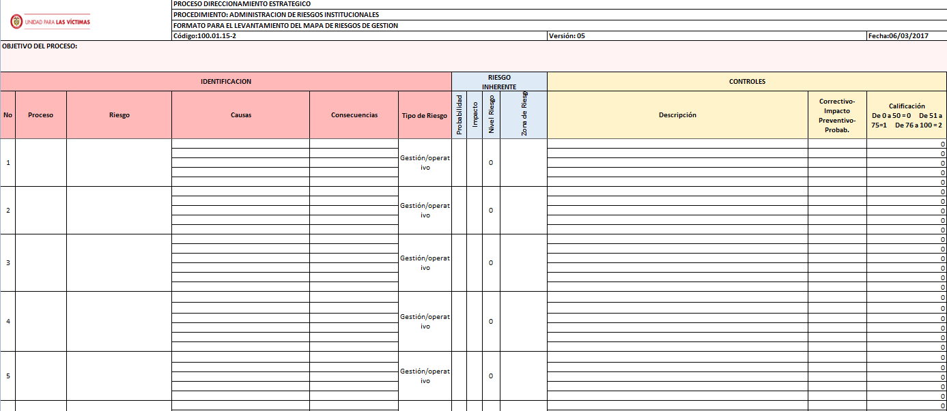The width and height of the screenshot is (947, 411).
Task: Click the RIESGO INHERENTE section header
Action: 499,82
